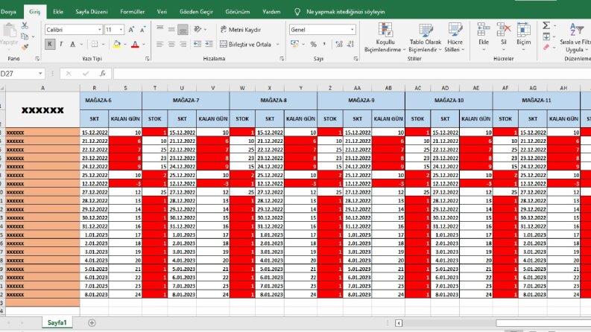Toggle bold K formatting button

[50, 45]
